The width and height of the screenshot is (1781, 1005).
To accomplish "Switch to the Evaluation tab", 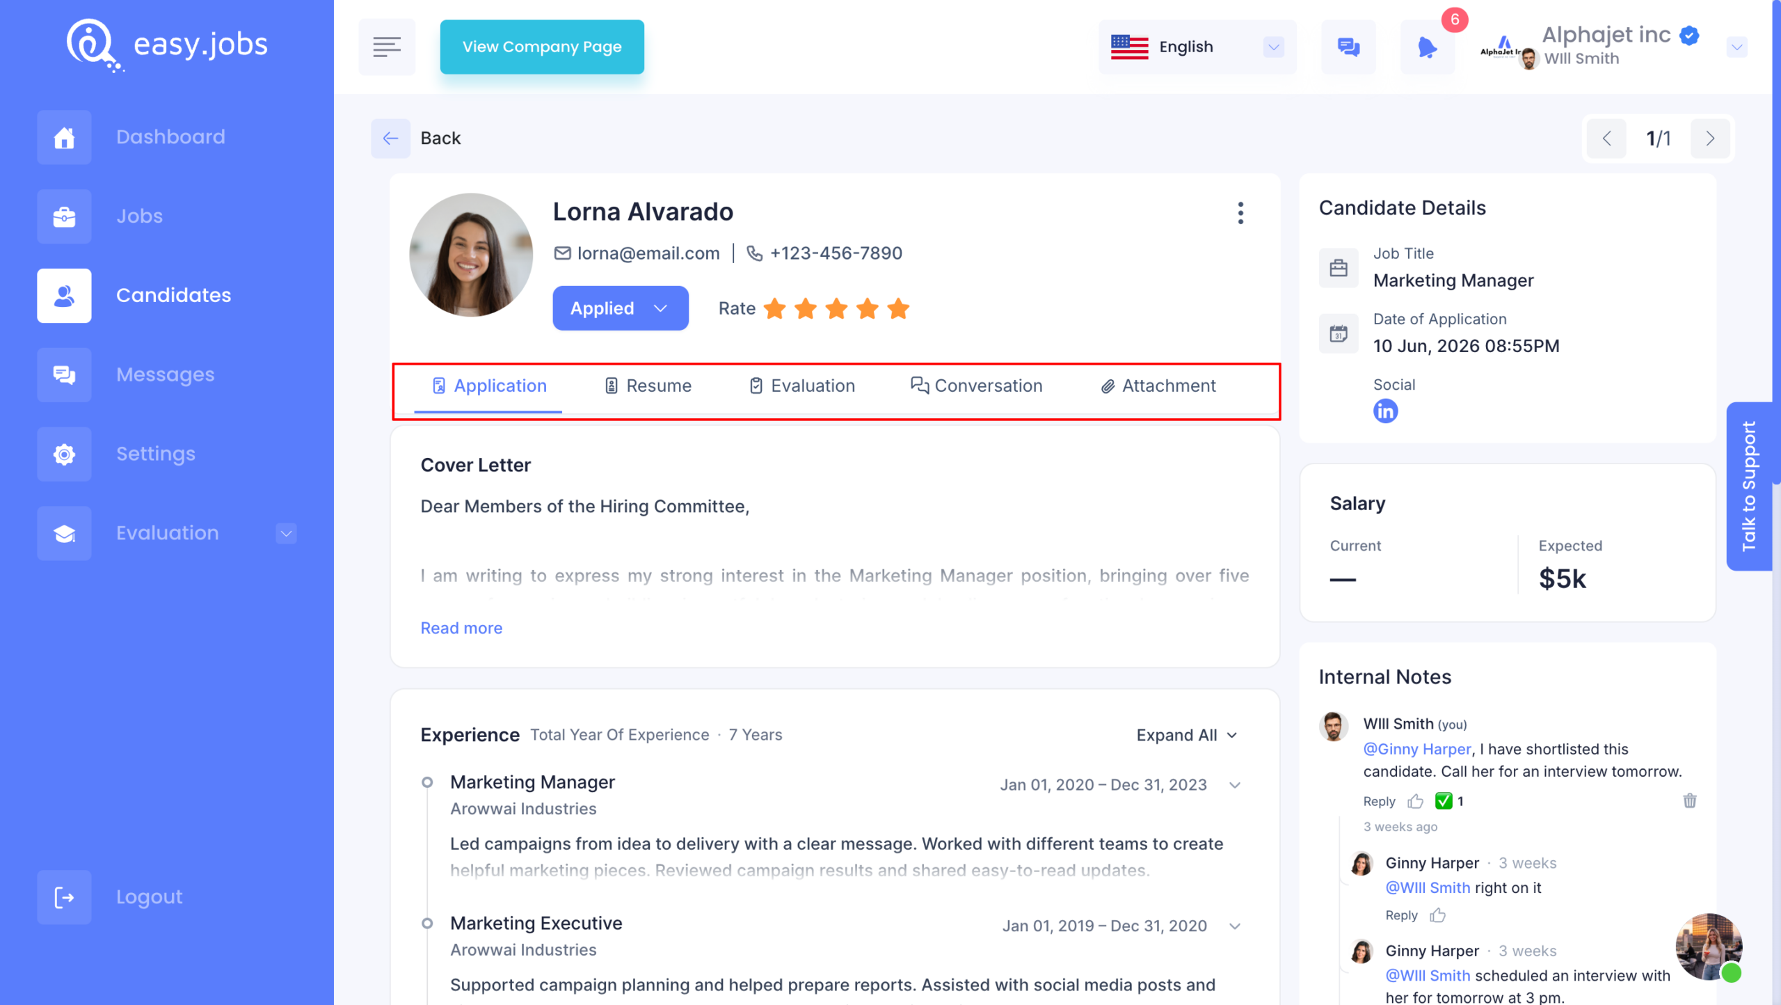I will coord(802,386).
